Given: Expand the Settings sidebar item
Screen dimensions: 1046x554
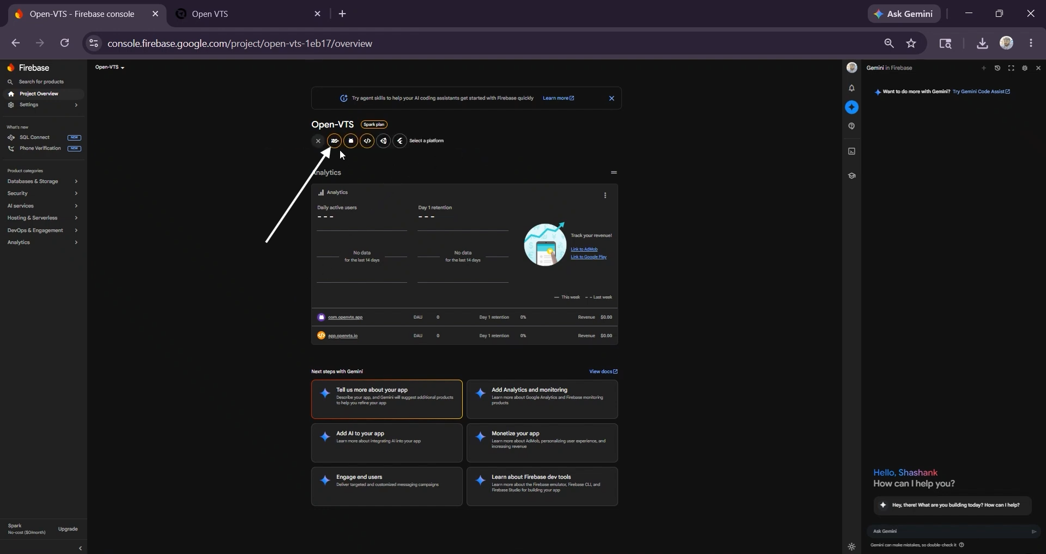Looking at the screenshot, I should [x=43, y=105].
